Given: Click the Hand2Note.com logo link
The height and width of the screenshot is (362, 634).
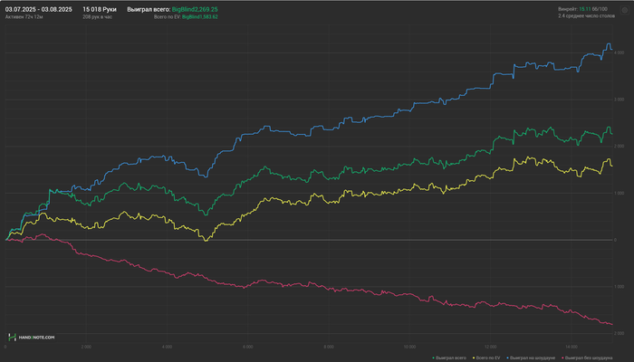Looking at the screenshot, I should point(32,337).
